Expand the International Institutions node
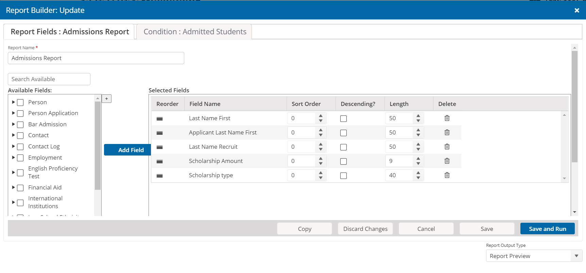Screen dimensions: 586x273 click(x=13, y=202)
